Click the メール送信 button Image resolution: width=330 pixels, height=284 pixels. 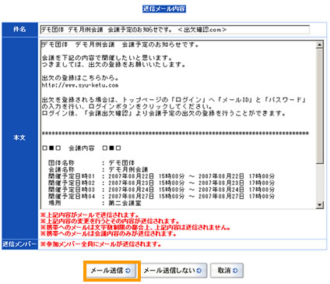click(111, 271)
